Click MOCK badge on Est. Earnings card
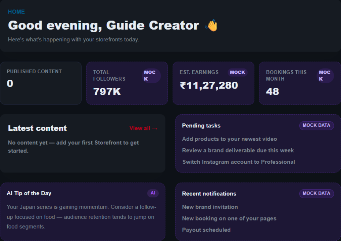341x241 pixels. tap(238, 72)
